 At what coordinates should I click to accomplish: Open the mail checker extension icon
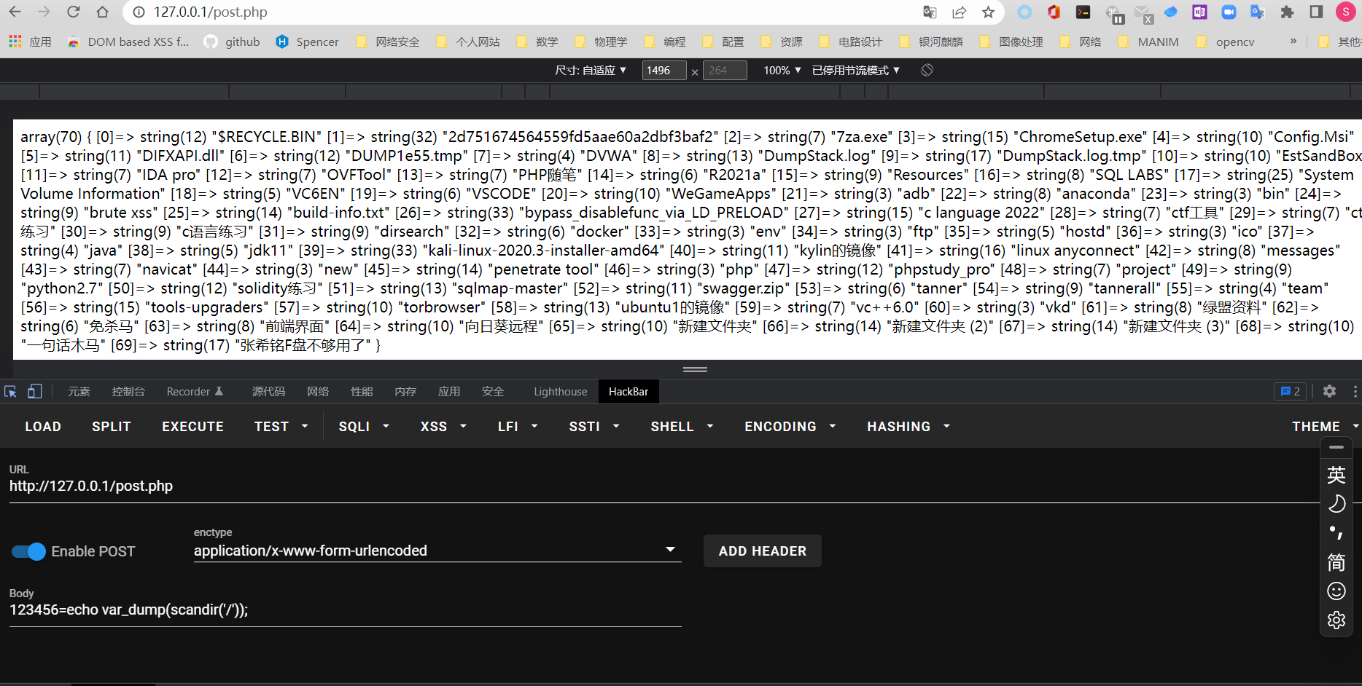tap(1143, 13)
